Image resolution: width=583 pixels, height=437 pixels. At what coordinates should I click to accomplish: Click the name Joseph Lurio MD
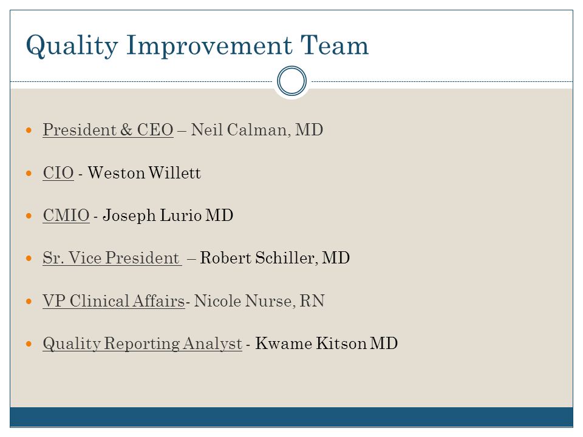[x=168, y=215]
